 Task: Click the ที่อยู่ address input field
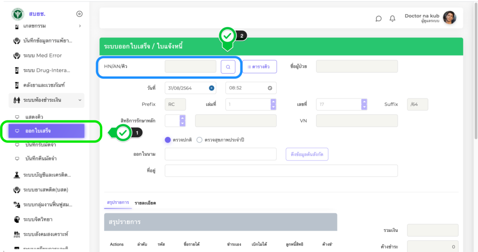point(281,171)
